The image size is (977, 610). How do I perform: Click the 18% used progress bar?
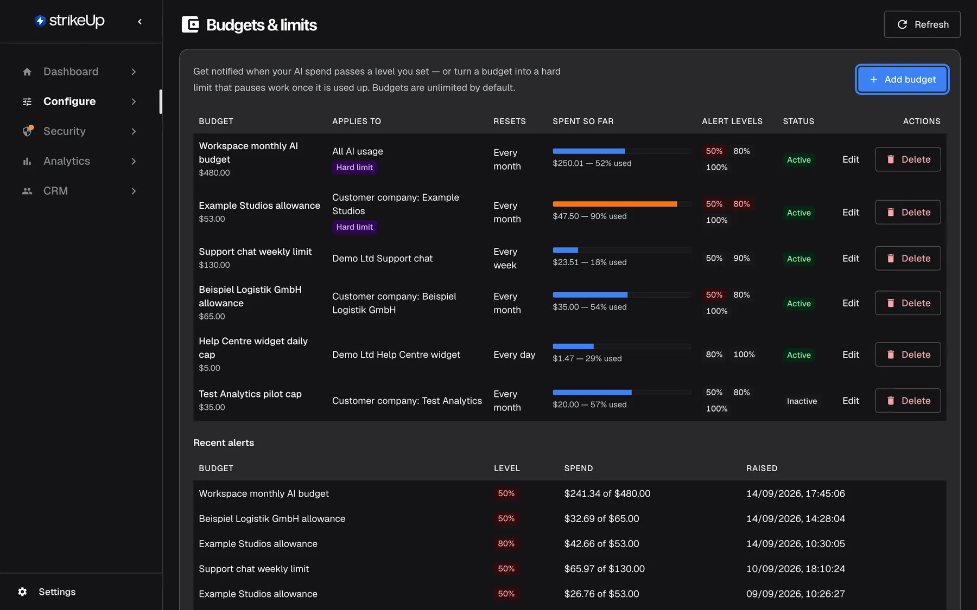[621, 250]
